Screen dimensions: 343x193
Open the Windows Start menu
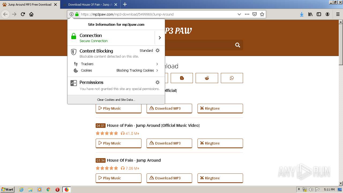(x=8, y=190)
